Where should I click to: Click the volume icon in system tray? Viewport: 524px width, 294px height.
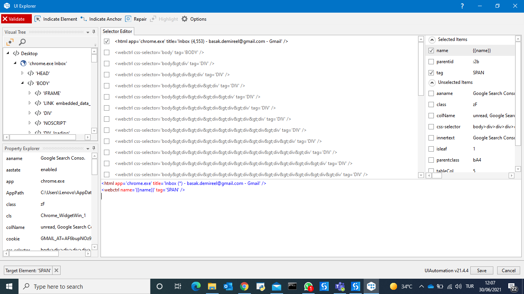tap(458, 286)
